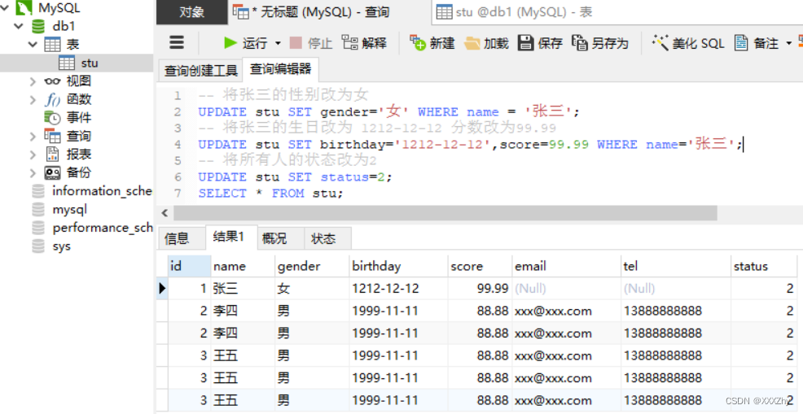Create a new query with 新建
Viewport: 803px width, 414px height.
432,43
